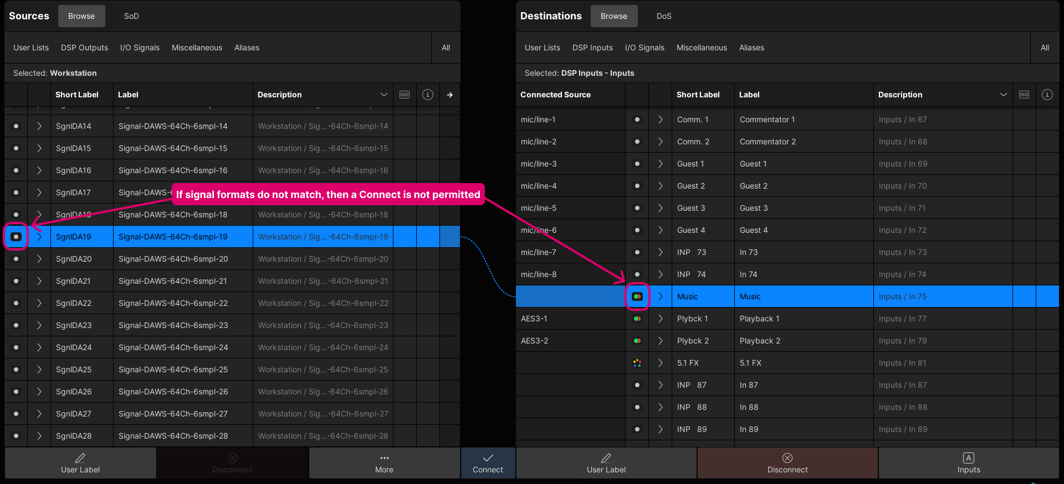Toggle the signal dot for Commentator 1

point(637,119)
